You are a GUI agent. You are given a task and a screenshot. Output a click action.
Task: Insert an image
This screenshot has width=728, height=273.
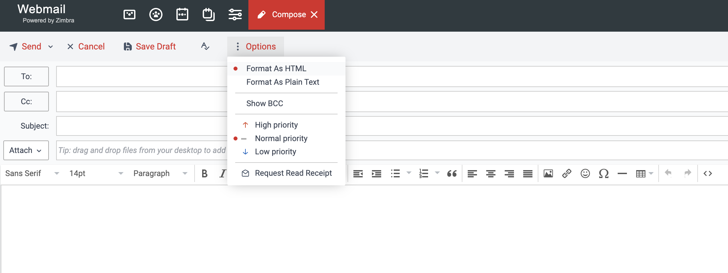tap(548, 173)
